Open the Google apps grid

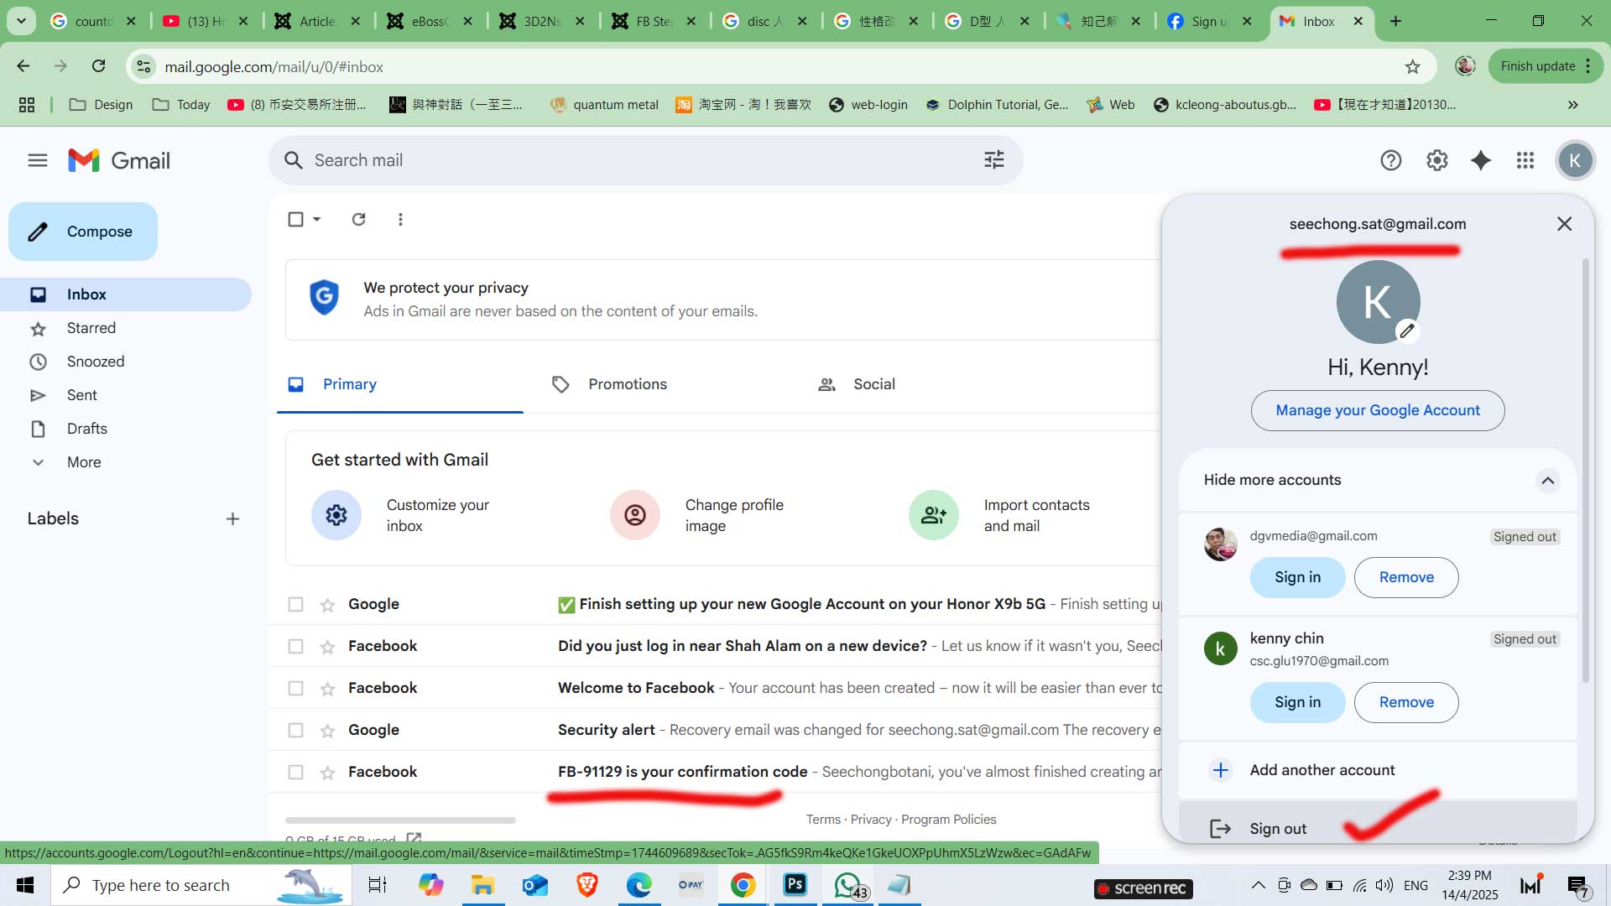tap(1525, 160)
